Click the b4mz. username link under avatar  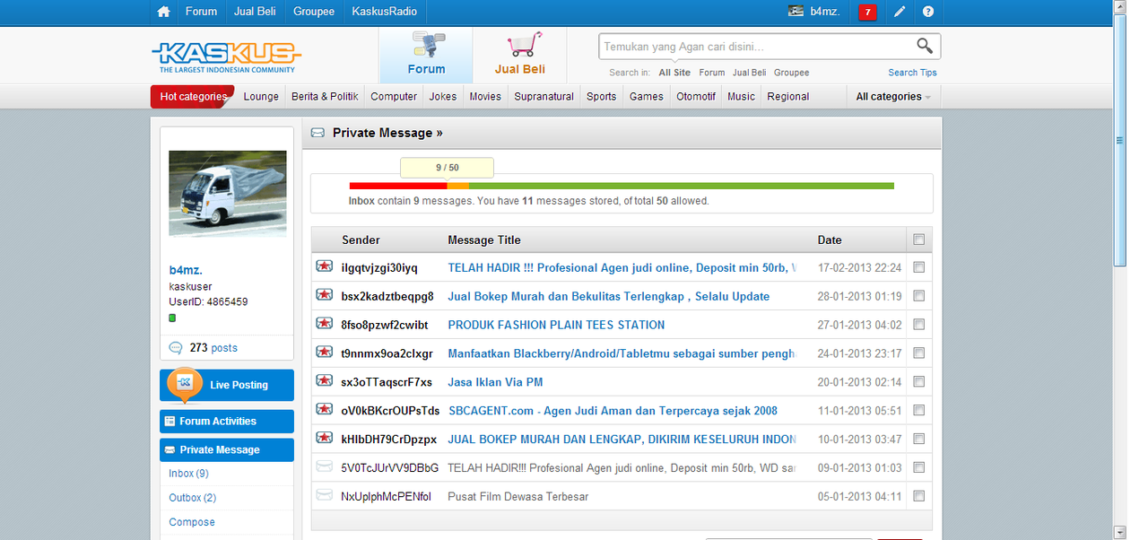click(186, 270)
